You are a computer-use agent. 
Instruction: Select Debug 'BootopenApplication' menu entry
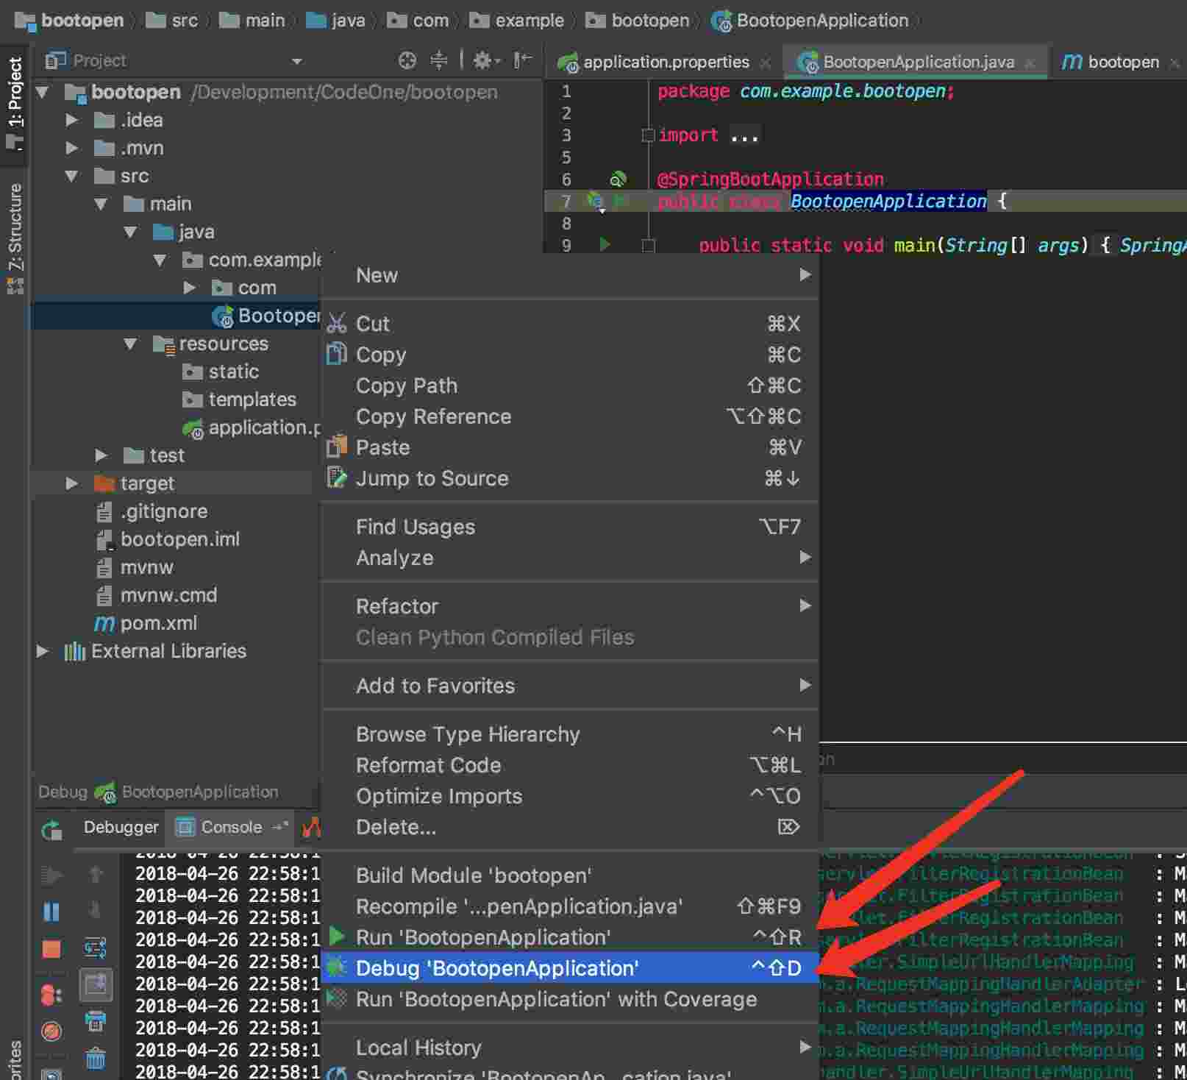click(570, 968)
